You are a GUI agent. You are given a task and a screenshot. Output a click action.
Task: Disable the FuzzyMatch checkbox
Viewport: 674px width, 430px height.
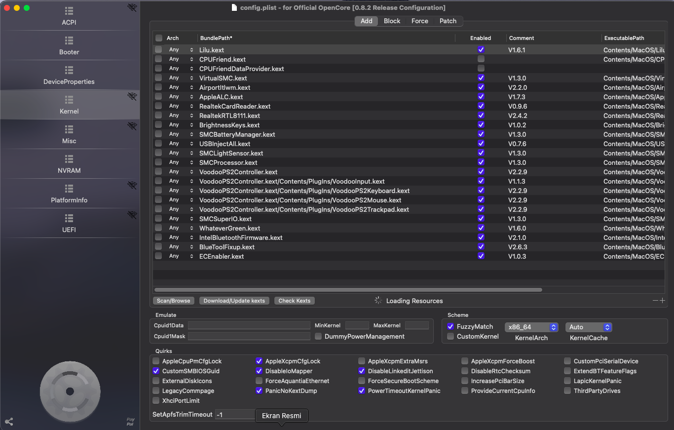[x=450, y=326]
